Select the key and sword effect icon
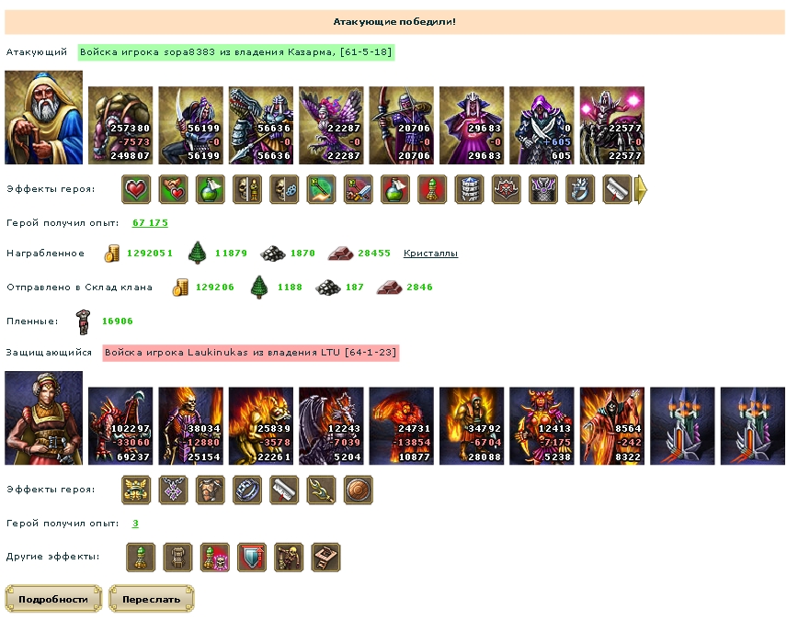The width and height of the screenshot is (787, 620). [x=359, y=189]
